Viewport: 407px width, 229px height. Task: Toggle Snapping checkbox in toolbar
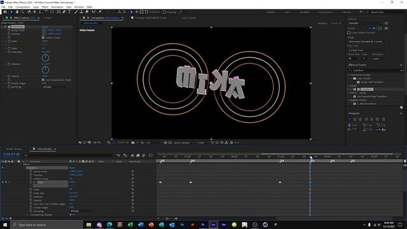point(164,12)
